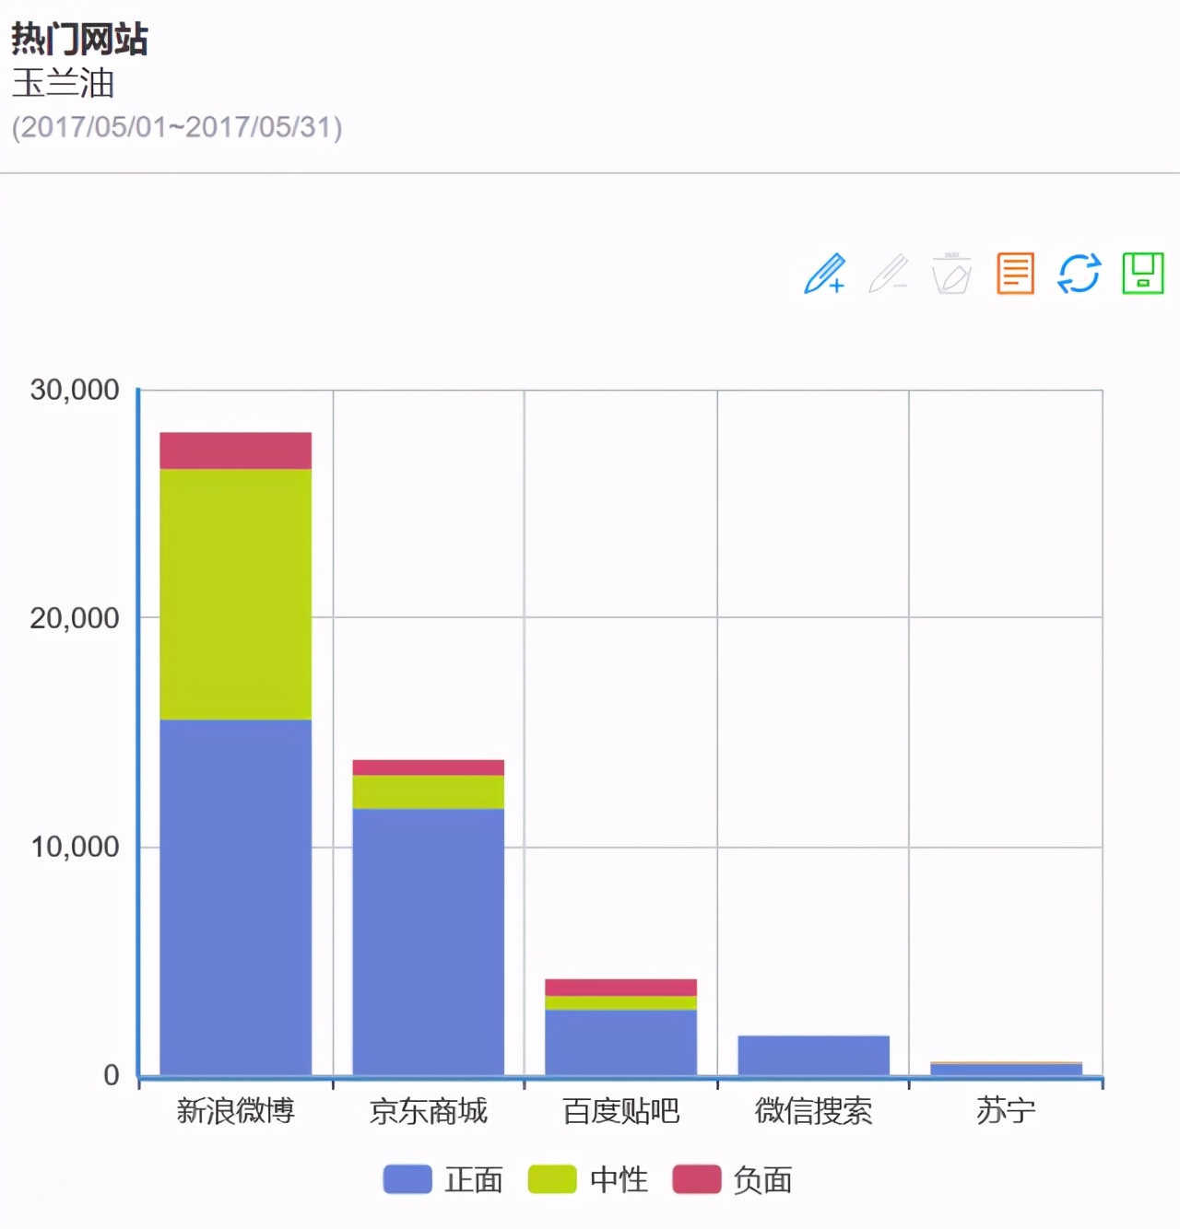
Task: Click the 苏宁 axis label
Action: click(x=1005, y=1111)
